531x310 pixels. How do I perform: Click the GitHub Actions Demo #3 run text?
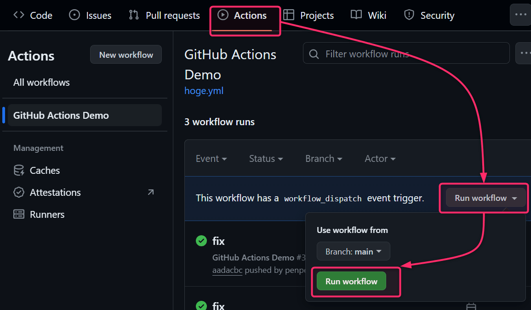(259, 258)
